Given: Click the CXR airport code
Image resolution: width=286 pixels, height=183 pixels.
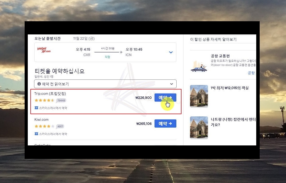Looking at the screenshot, I should click(x=87, y=55).
